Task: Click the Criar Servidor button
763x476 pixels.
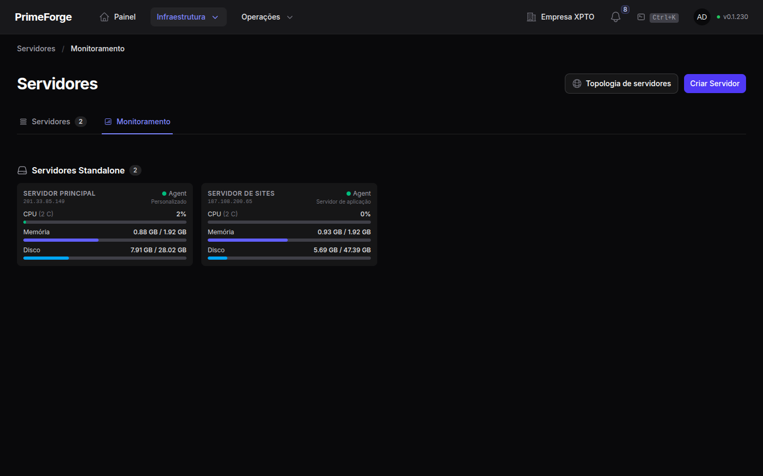Action: coord(715,84)
